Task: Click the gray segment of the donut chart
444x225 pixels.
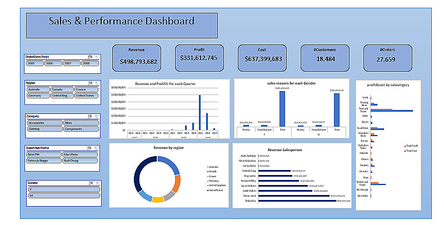Action: [169, 196]
